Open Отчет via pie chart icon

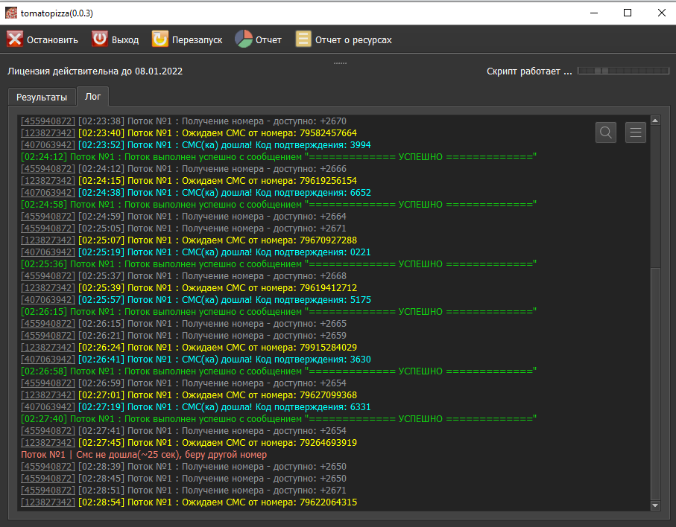(x=244, y=39)
